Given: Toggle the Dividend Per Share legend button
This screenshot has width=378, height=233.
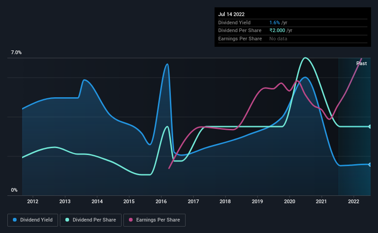Looking at the screenshot, I should (x=91, y=220).
